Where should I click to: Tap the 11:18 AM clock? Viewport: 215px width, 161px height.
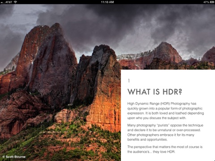107,2
